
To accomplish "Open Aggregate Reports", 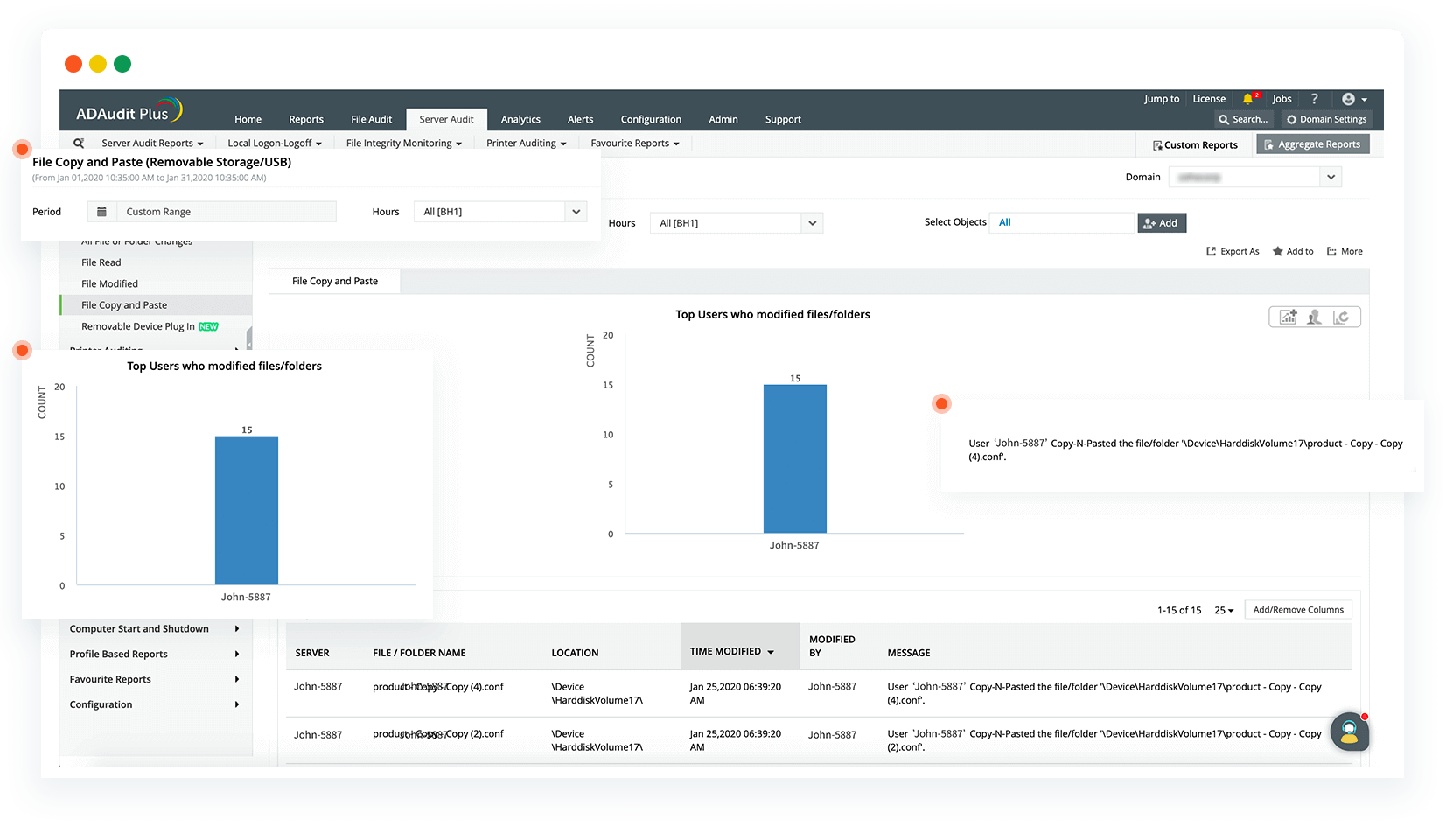I will click(1313, 144).
